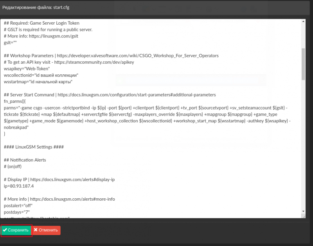
Task: Click the X icon on Отменить
Action: [x=36, y=230]
